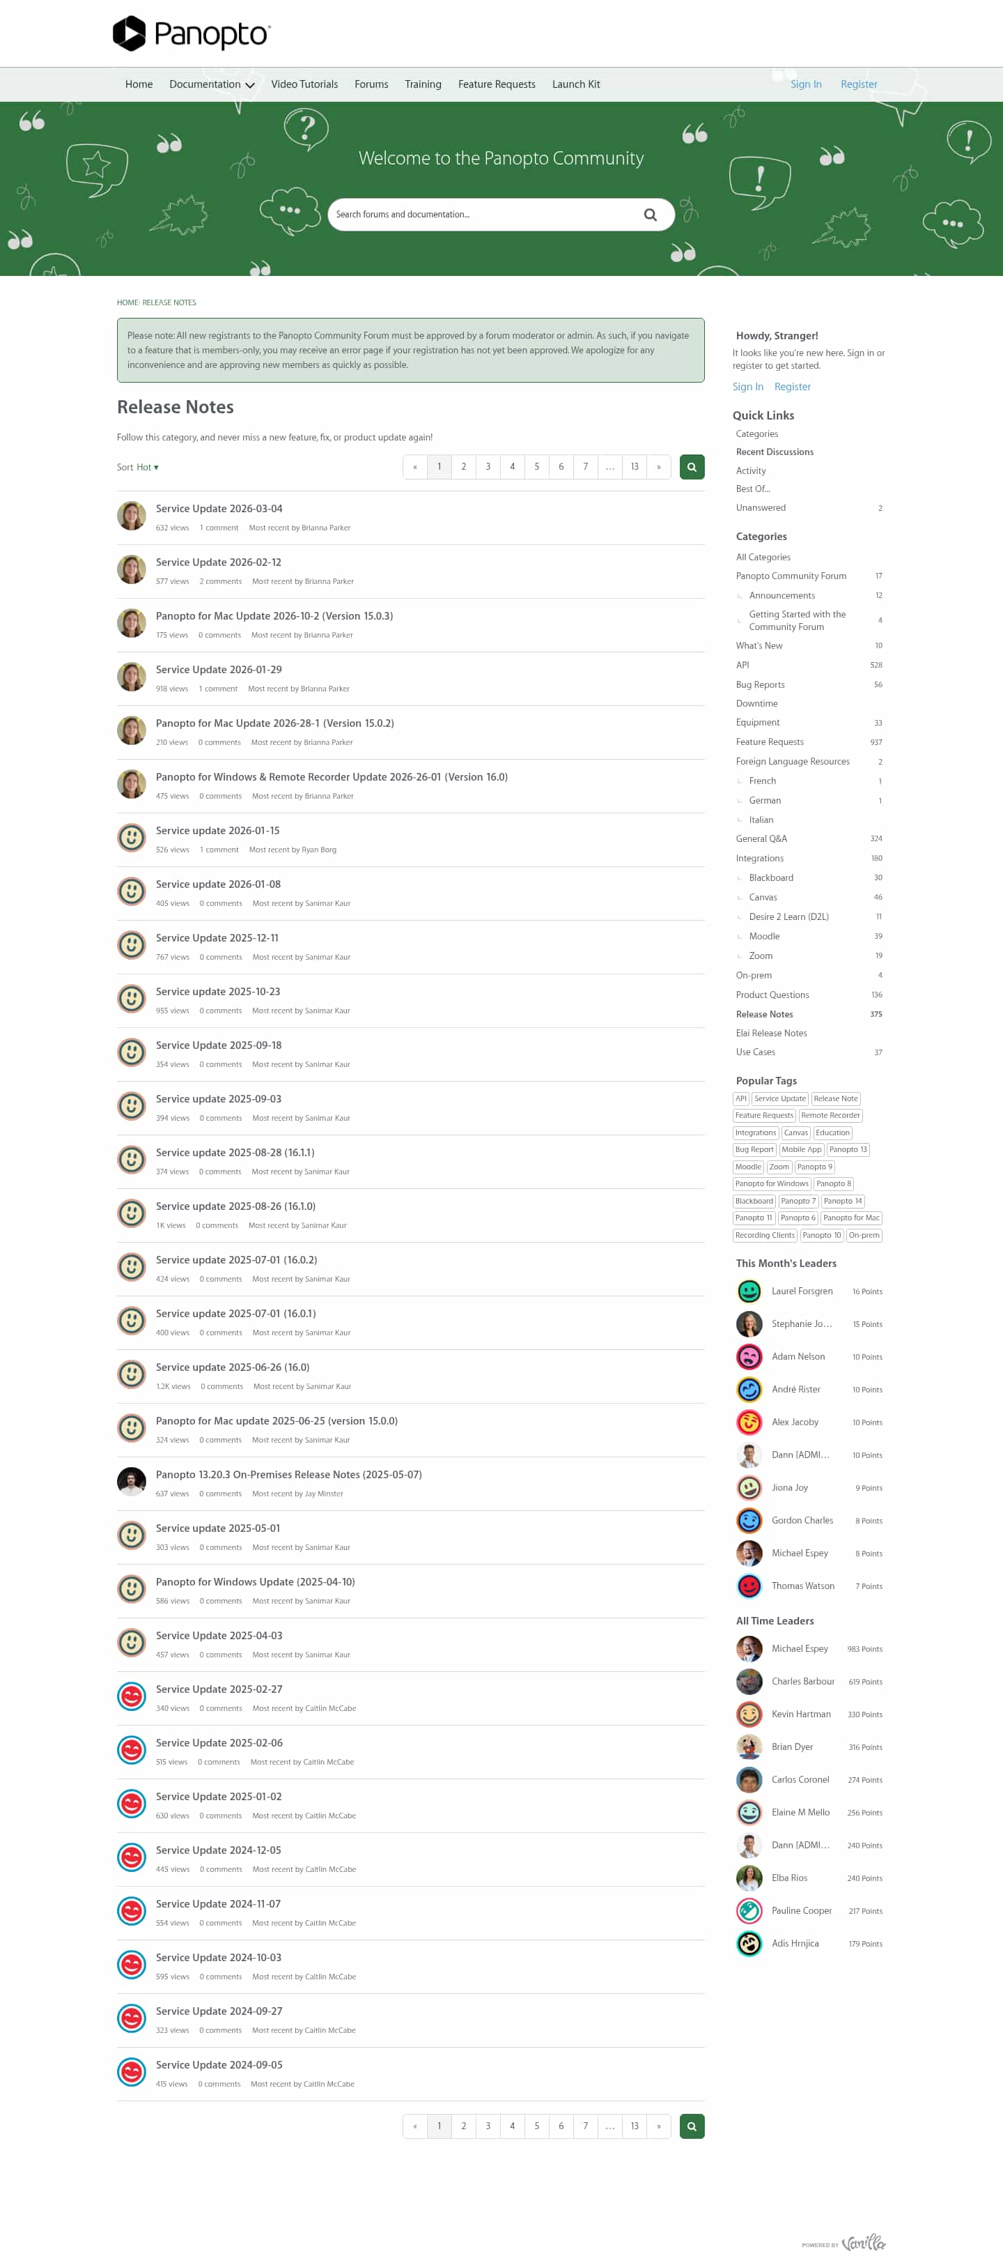Click the Panopto logo
The width and height of the screenshot is (1003, 2263).
pyautogui.click(x=192, y=33)
